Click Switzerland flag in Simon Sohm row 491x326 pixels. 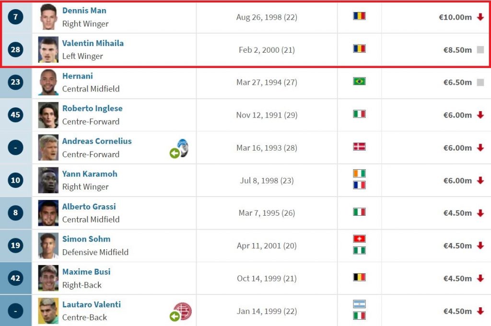click(x=359, y=239)
